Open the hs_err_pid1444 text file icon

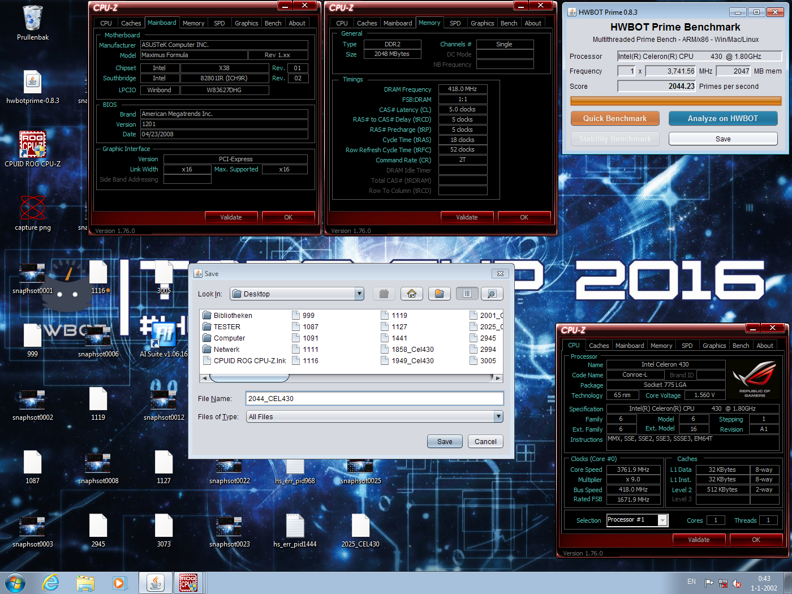(295, 531)
